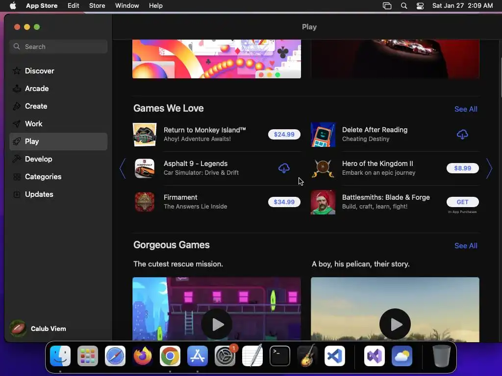Buy Firmament for $34.99
The height and width of the screenshot is (376, 502).
(x=284, y=202)
